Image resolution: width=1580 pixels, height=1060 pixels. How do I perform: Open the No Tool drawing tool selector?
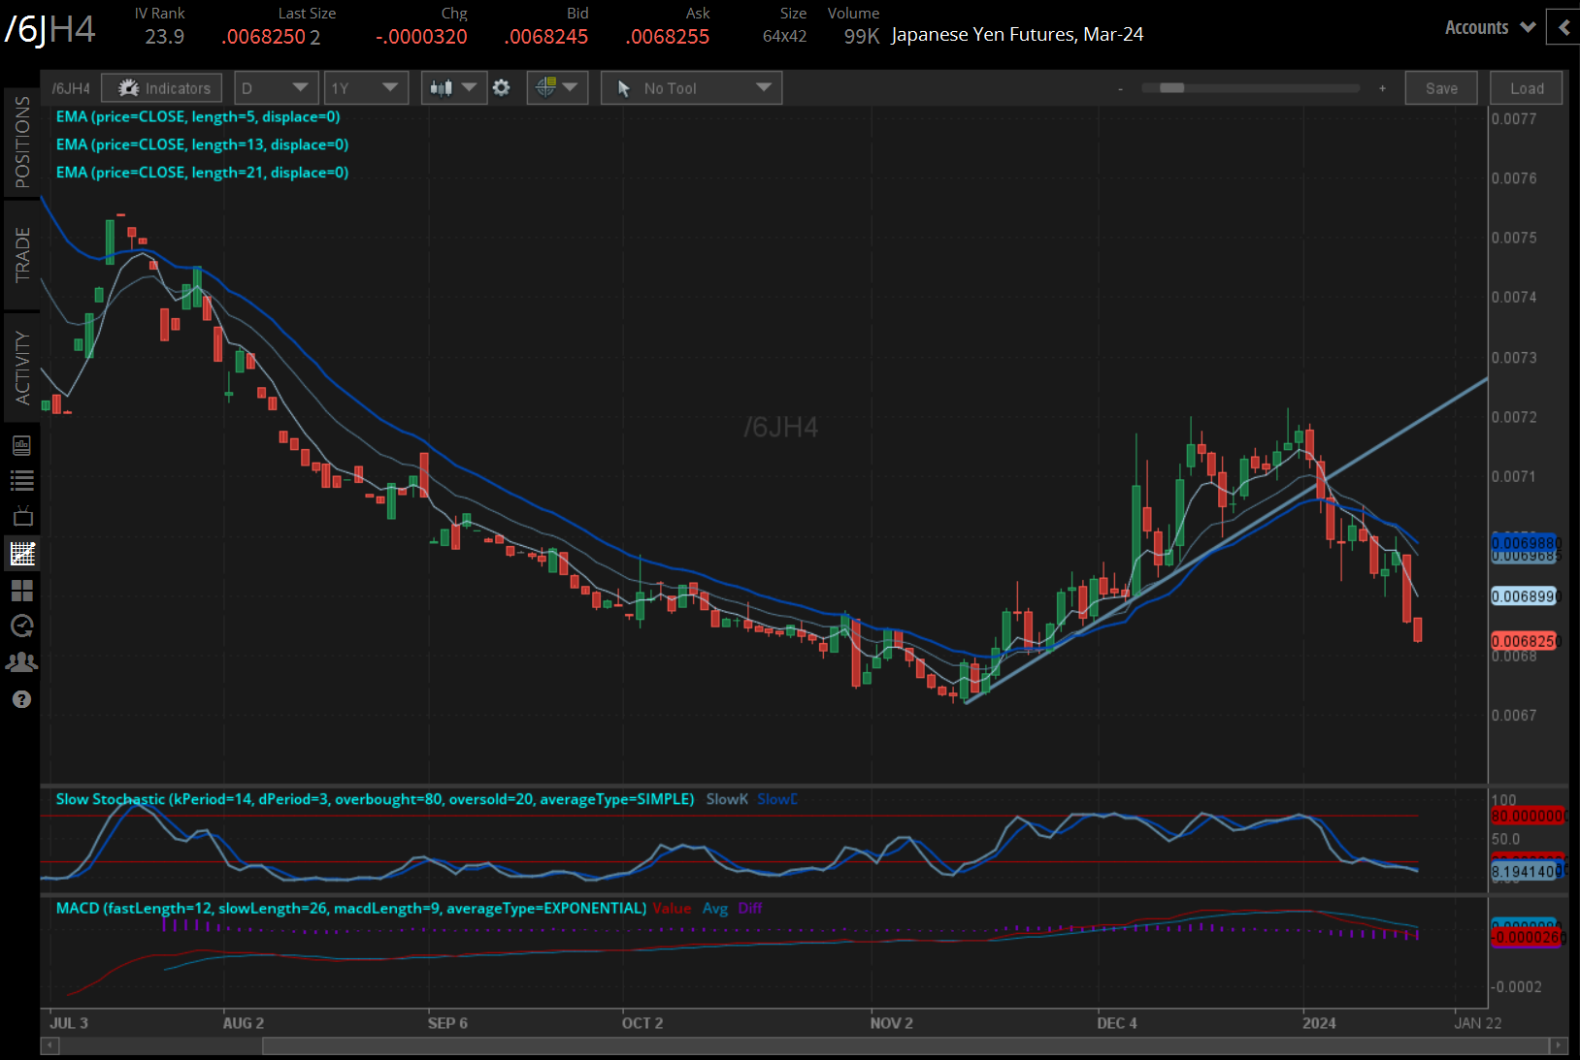coord(691,88)
